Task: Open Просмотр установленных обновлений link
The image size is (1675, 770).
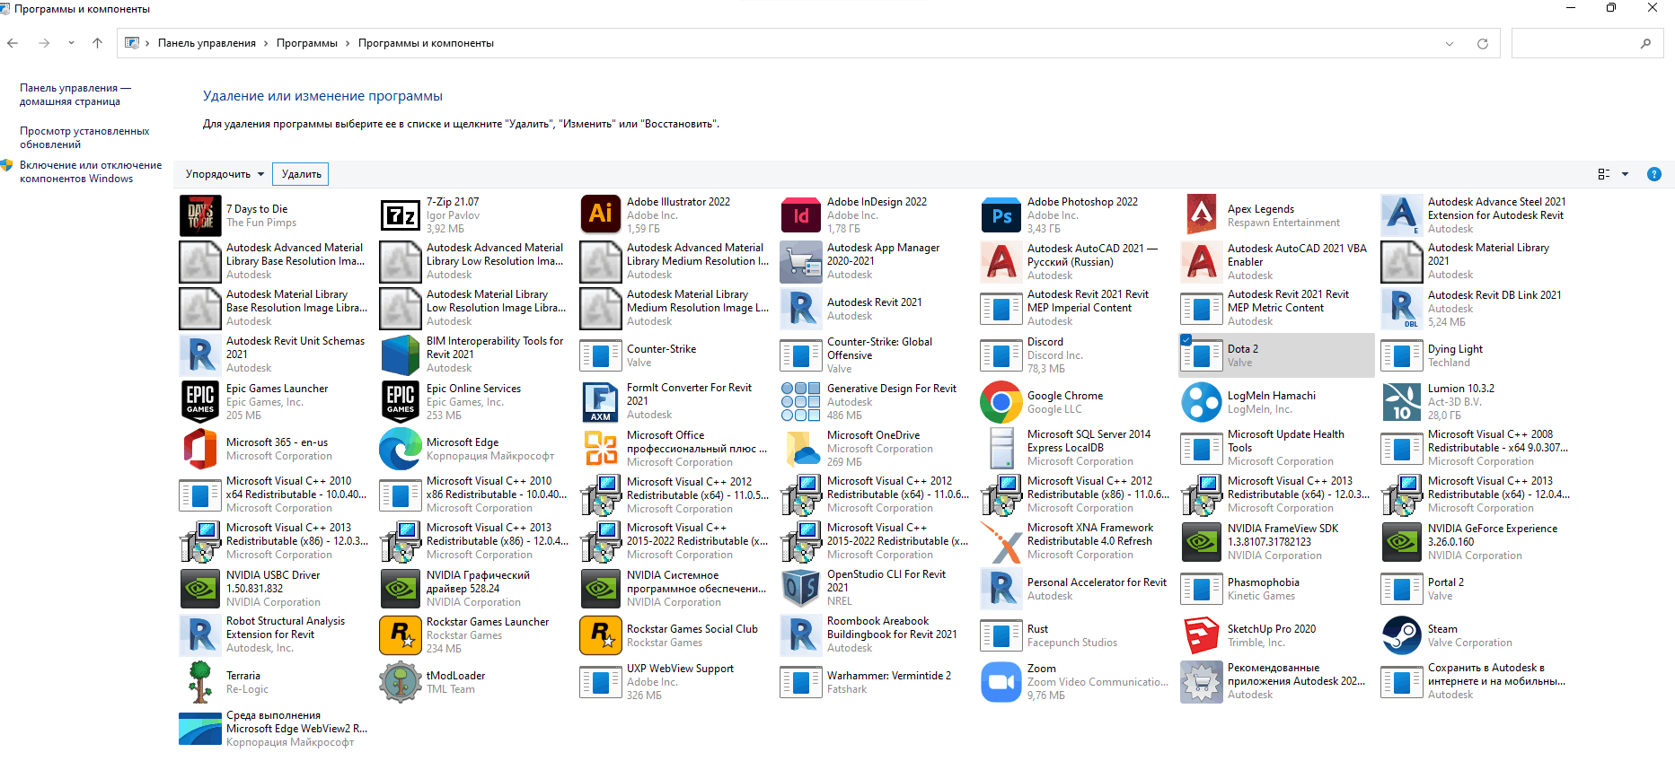Action: tap(84, 137)
